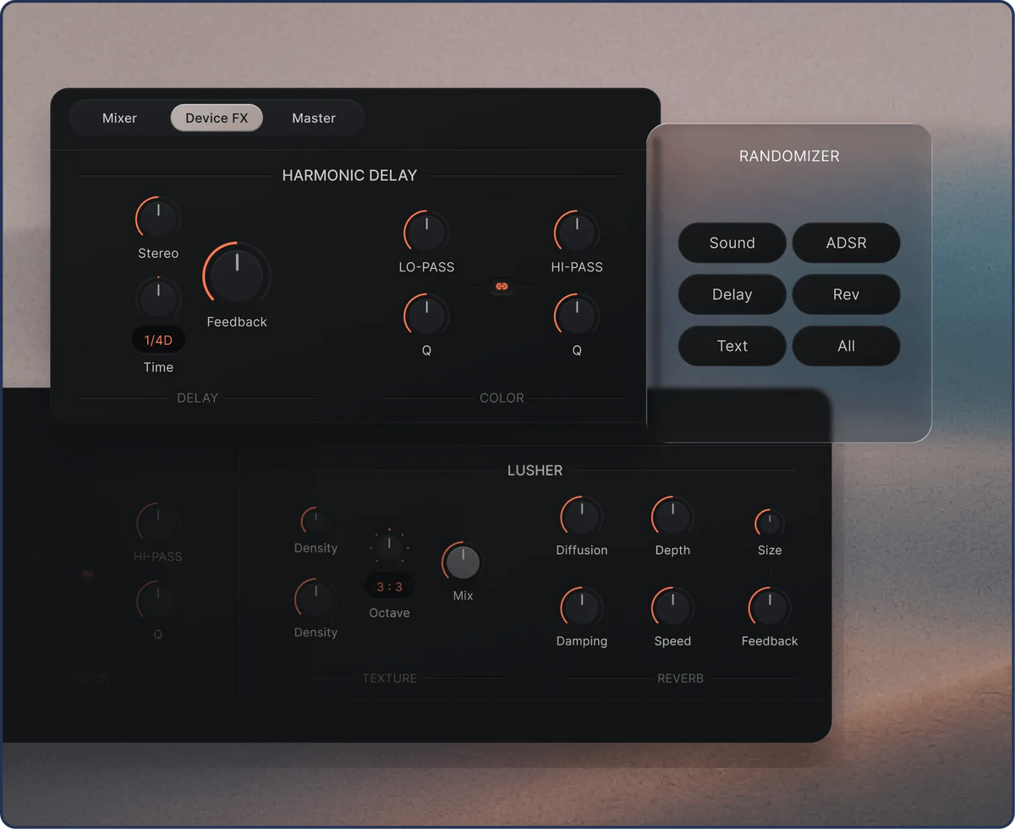The width and height of the screenshot is (1015, 829).
Task: Open the 3 : 3 octave value box
Action: pyautogui.click(x=389, y=586)
